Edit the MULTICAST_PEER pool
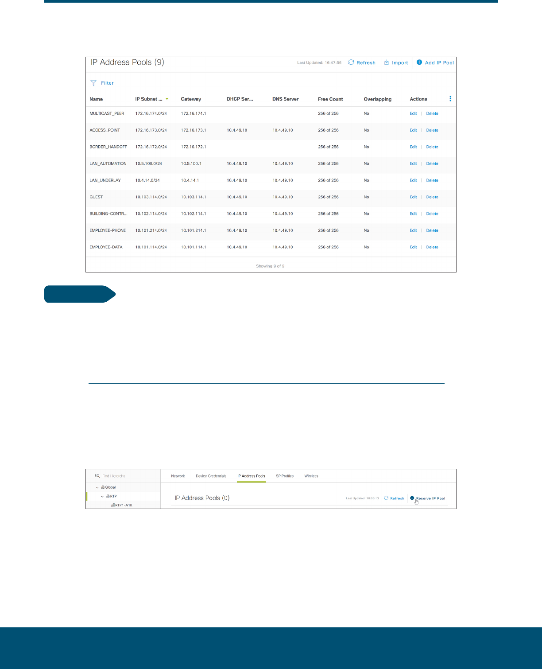The image size is (542, 669). tap(413, 113)
